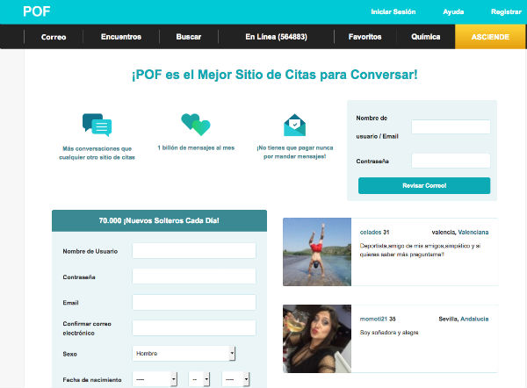Screen dimensions: 527x388
Task: Click the yellow ASCIENDE button
Action: (x=490, y=37)
